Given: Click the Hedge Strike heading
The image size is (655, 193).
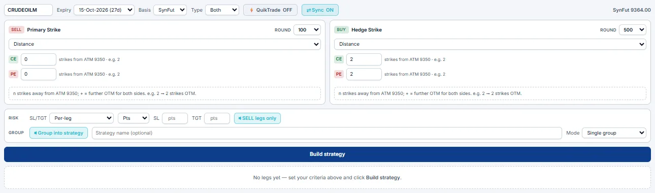Looking at the screenshot, I should [367, 30].
